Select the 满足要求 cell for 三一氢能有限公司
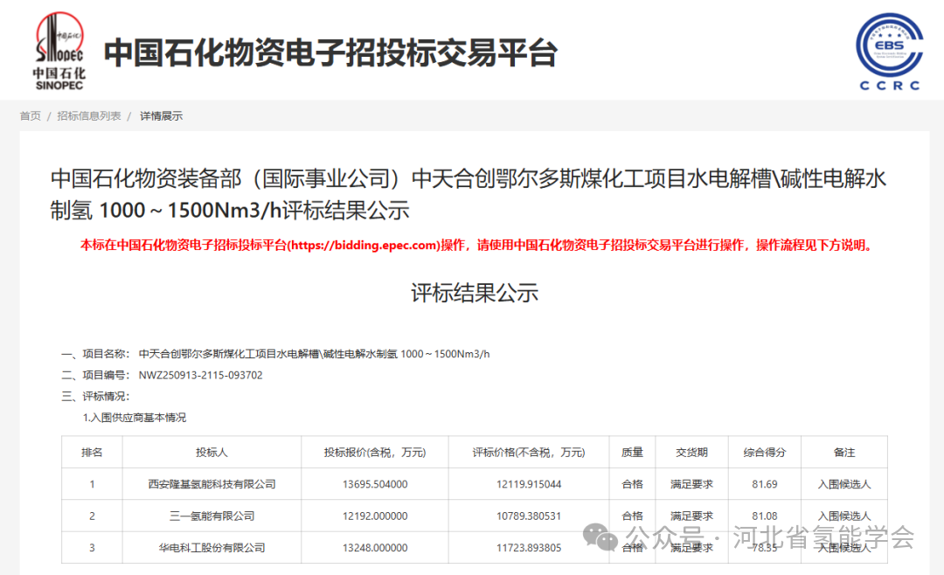 coord(692,516)
